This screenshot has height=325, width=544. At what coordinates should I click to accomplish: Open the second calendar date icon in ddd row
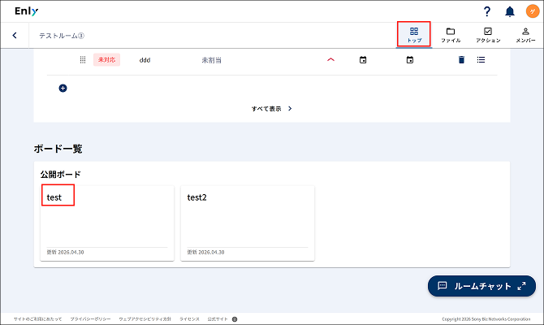tap(410, 60)
